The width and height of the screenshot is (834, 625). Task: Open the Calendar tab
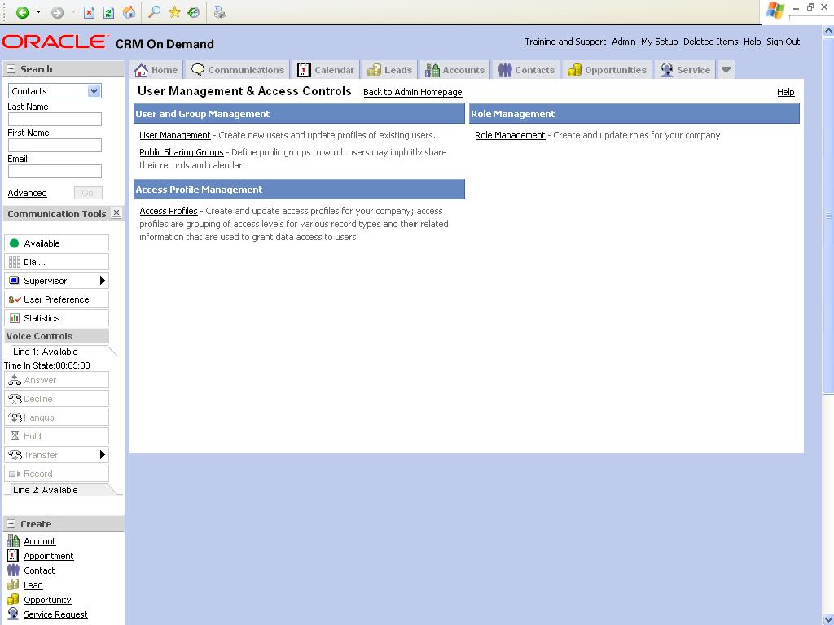point(326,70)
